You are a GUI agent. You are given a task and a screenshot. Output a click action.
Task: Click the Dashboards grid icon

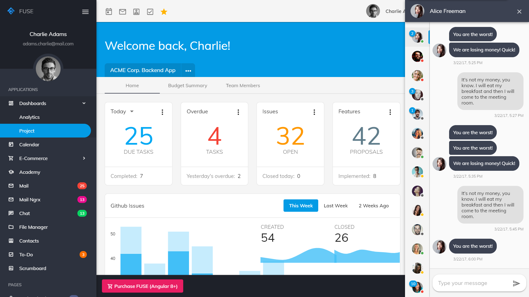coord(11,103)
